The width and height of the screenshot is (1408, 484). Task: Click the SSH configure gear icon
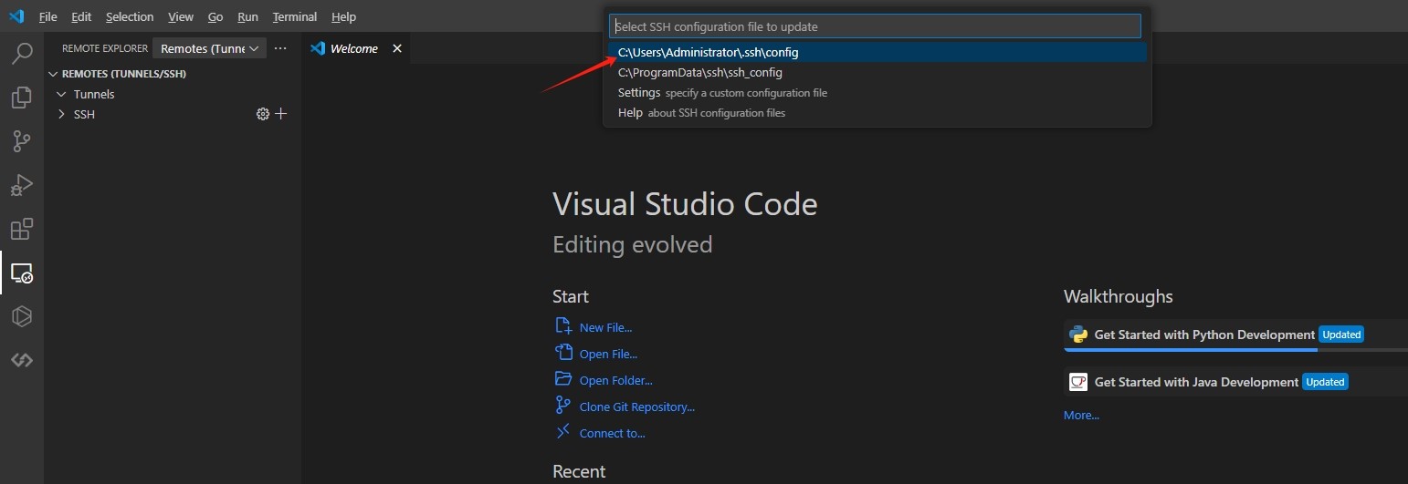click(263, 114)
